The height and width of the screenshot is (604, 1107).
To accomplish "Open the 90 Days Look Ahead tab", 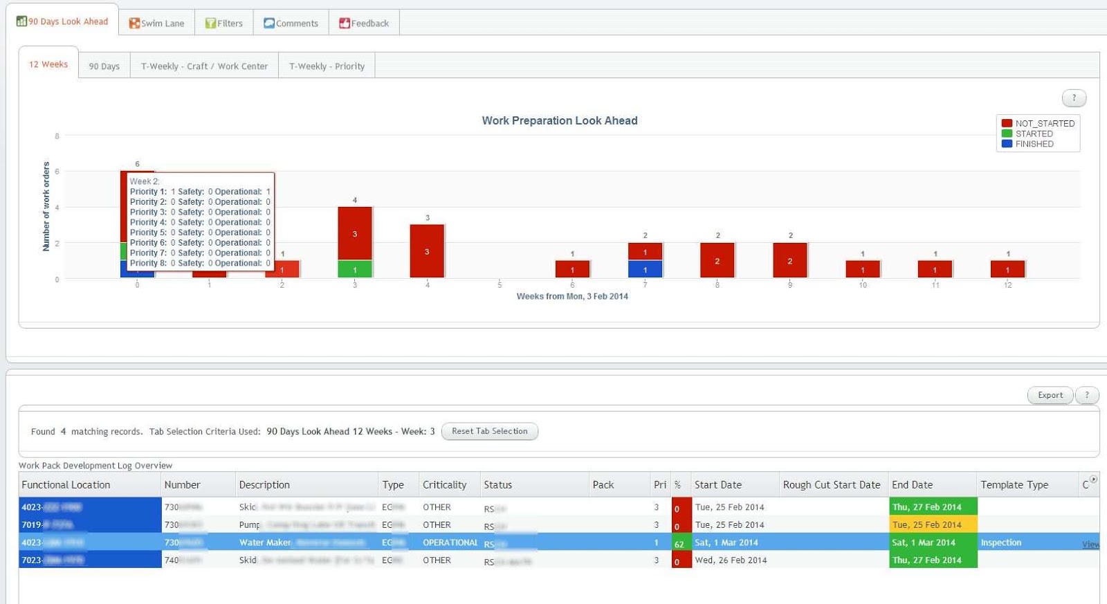I will tap(63, 21).
